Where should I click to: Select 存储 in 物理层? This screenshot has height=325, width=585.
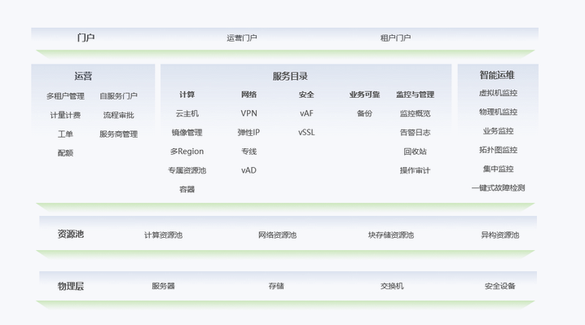[x=276, y=286]
